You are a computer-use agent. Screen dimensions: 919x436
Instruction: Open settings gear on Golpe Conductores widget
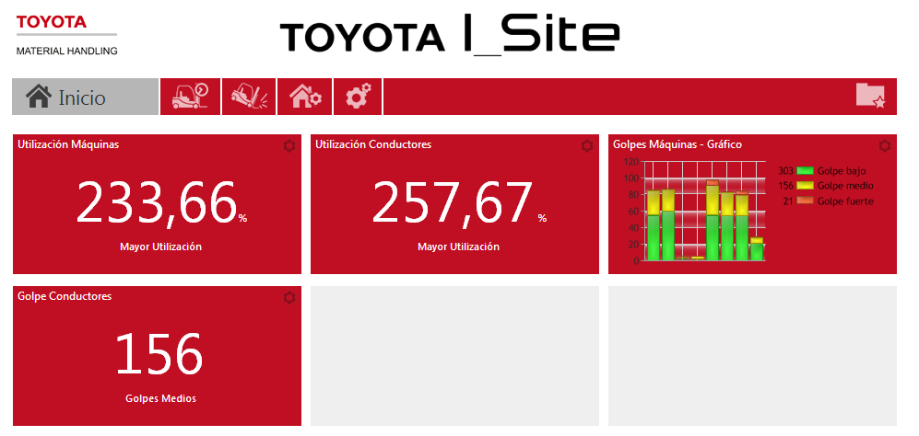point(289,298)
